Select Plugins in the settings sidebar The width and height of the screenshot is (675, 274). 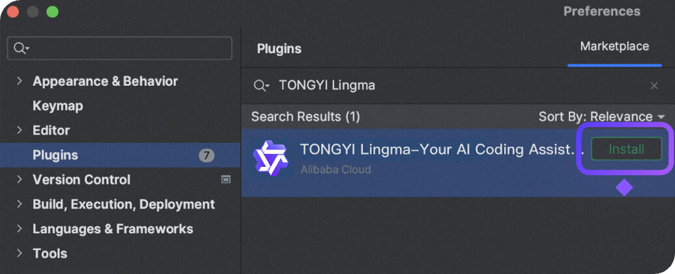(55, 155)
